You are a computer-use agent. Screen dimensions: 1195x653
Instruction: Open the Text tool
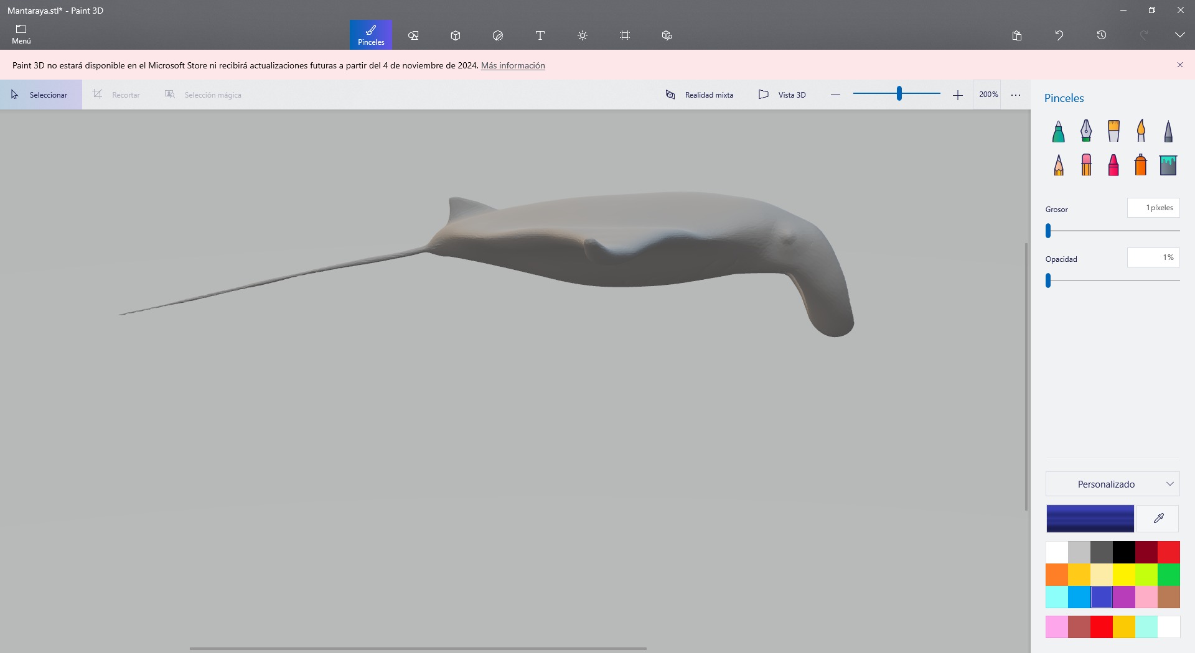tap(540, 35)
